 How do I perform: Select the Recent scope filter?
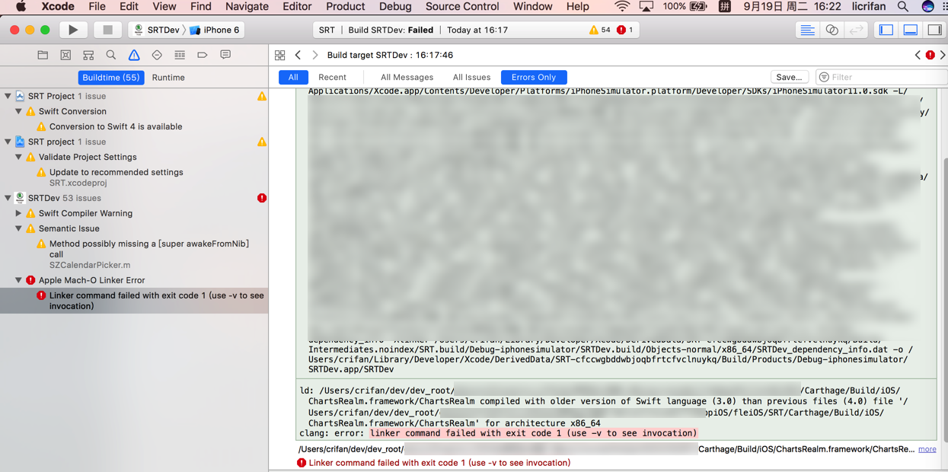click(332, 77)
